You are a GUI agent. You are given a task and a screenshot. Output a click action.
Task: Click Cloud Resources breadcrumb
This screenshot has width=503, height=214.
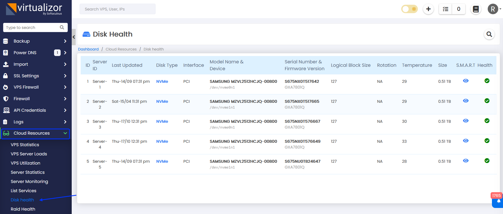point(121,49)
